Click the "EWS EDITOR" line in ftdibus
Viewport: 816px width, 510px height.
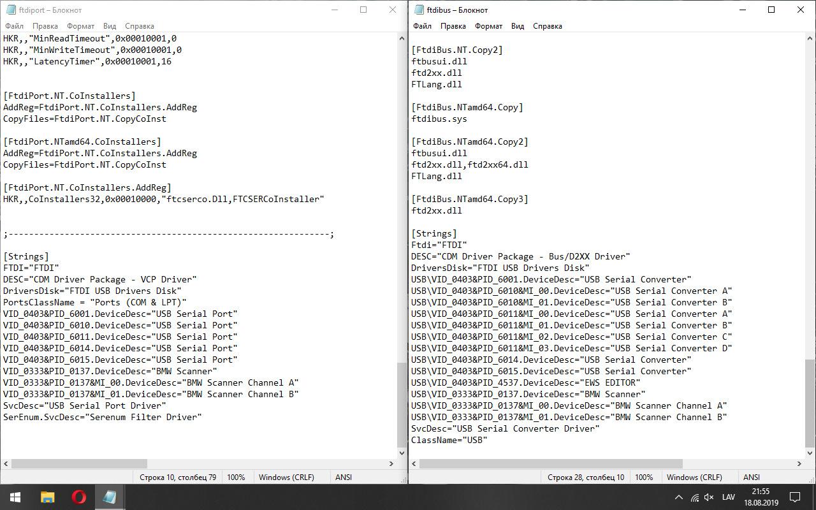[526, 382]
